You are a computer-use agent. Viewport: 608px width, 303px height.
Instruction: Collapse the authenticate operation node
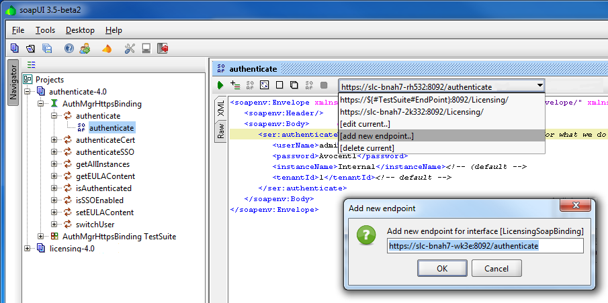pos(54,116)
